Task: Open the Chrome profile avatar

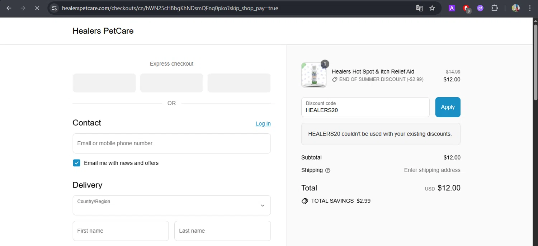Action: (x=516, y=8)
